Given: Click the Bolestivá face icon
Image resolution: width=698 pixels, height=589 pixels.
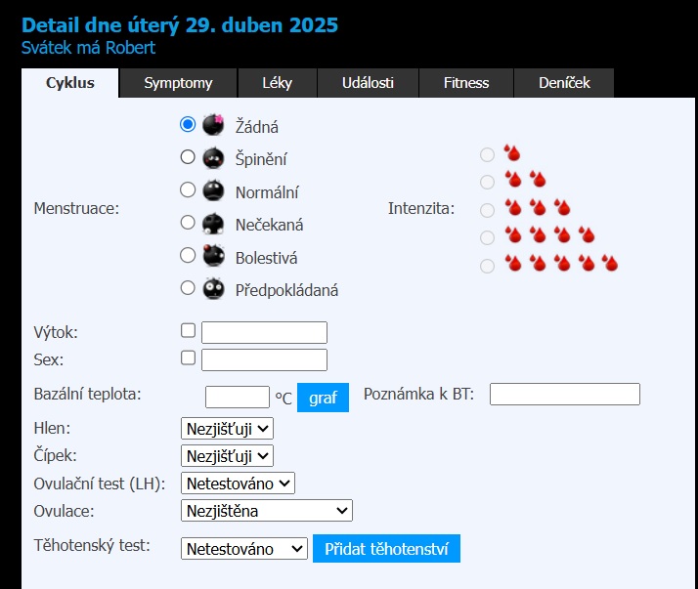Looking at the screenshot, I should click(213, 256).
